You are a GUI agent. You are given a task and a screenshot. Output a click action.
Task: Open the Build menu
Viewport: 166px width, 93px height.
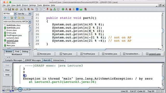pyautogui.click(x=19, y=5)
